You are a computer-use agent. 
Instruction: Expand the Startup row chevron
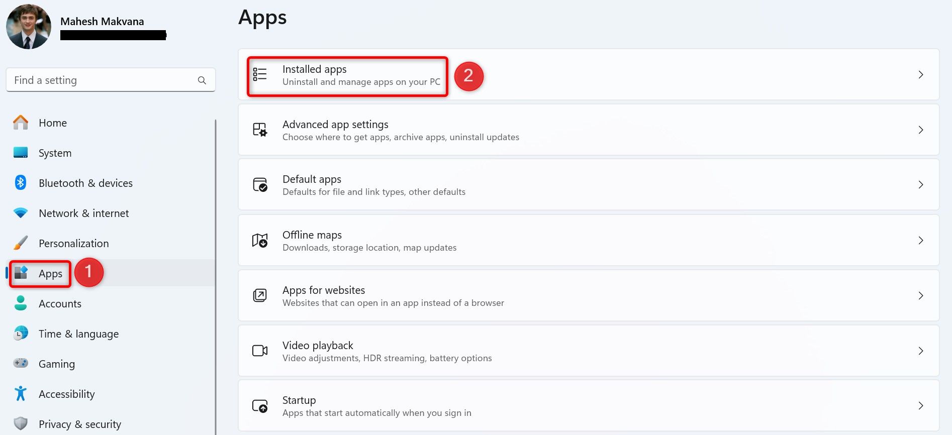920,406
